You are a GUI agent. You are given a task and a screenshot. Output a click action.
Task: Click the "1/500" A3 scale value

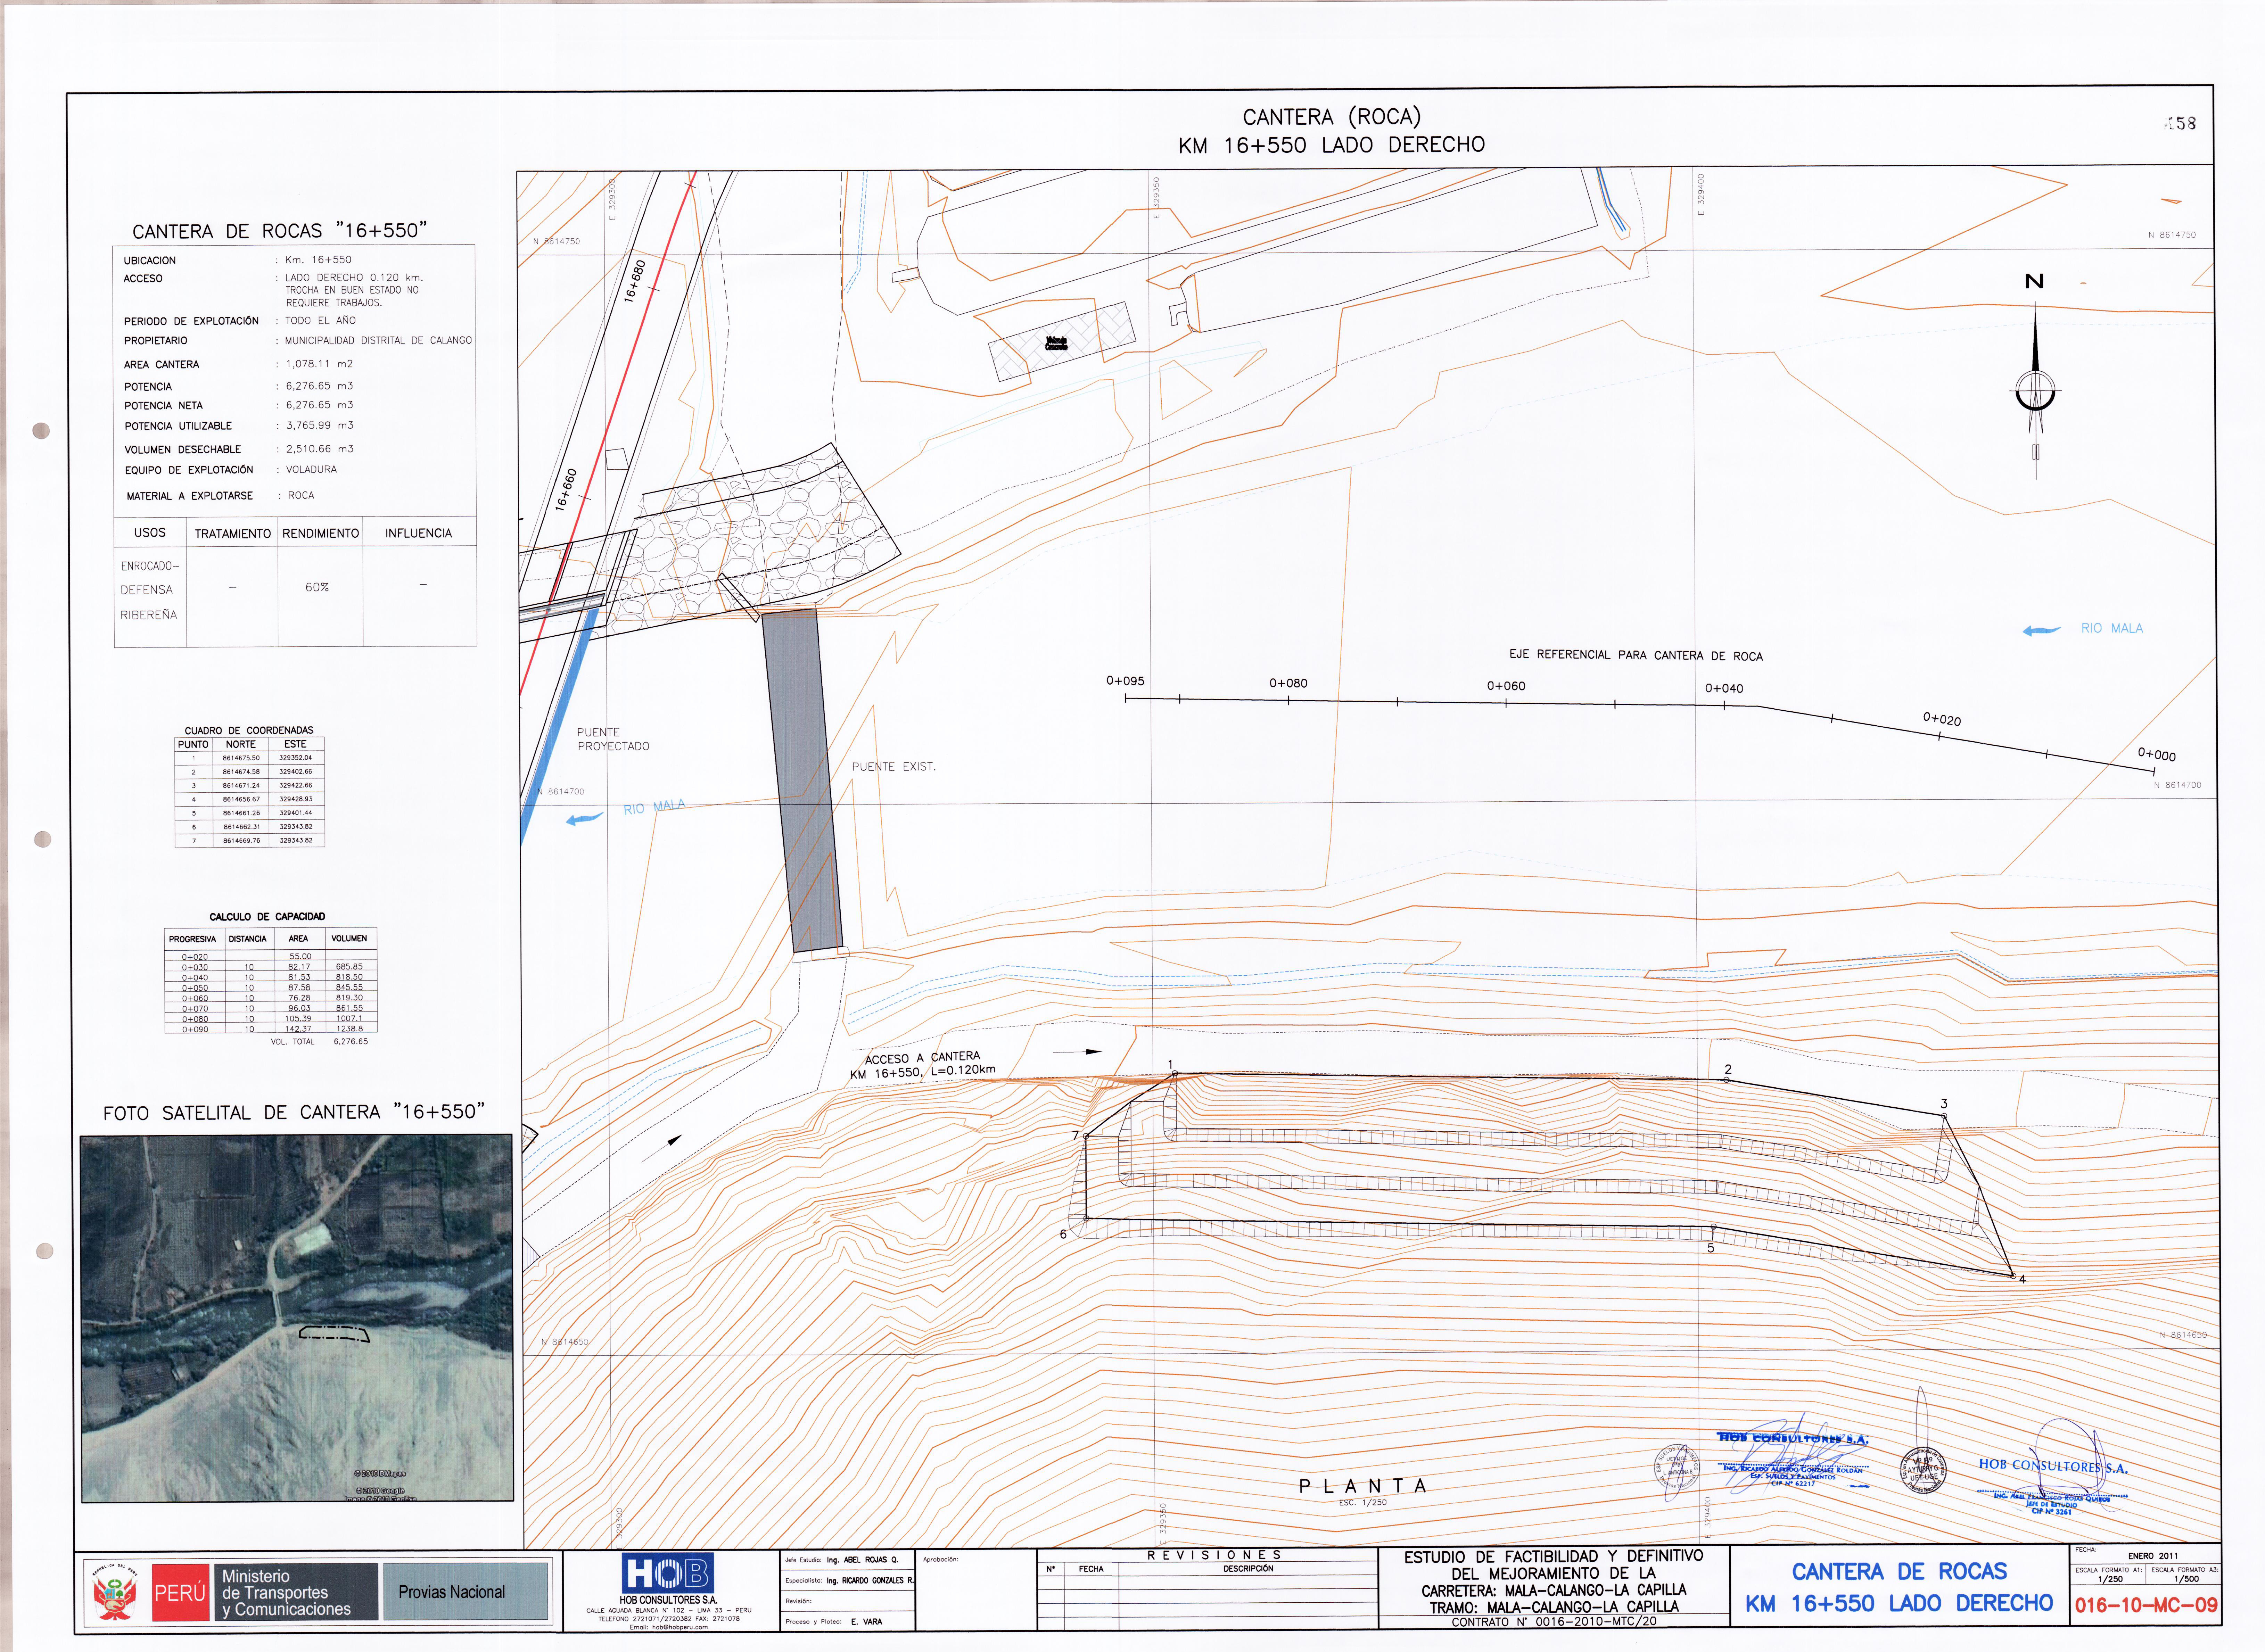pyautogui.click(x=2186, y=1580)
